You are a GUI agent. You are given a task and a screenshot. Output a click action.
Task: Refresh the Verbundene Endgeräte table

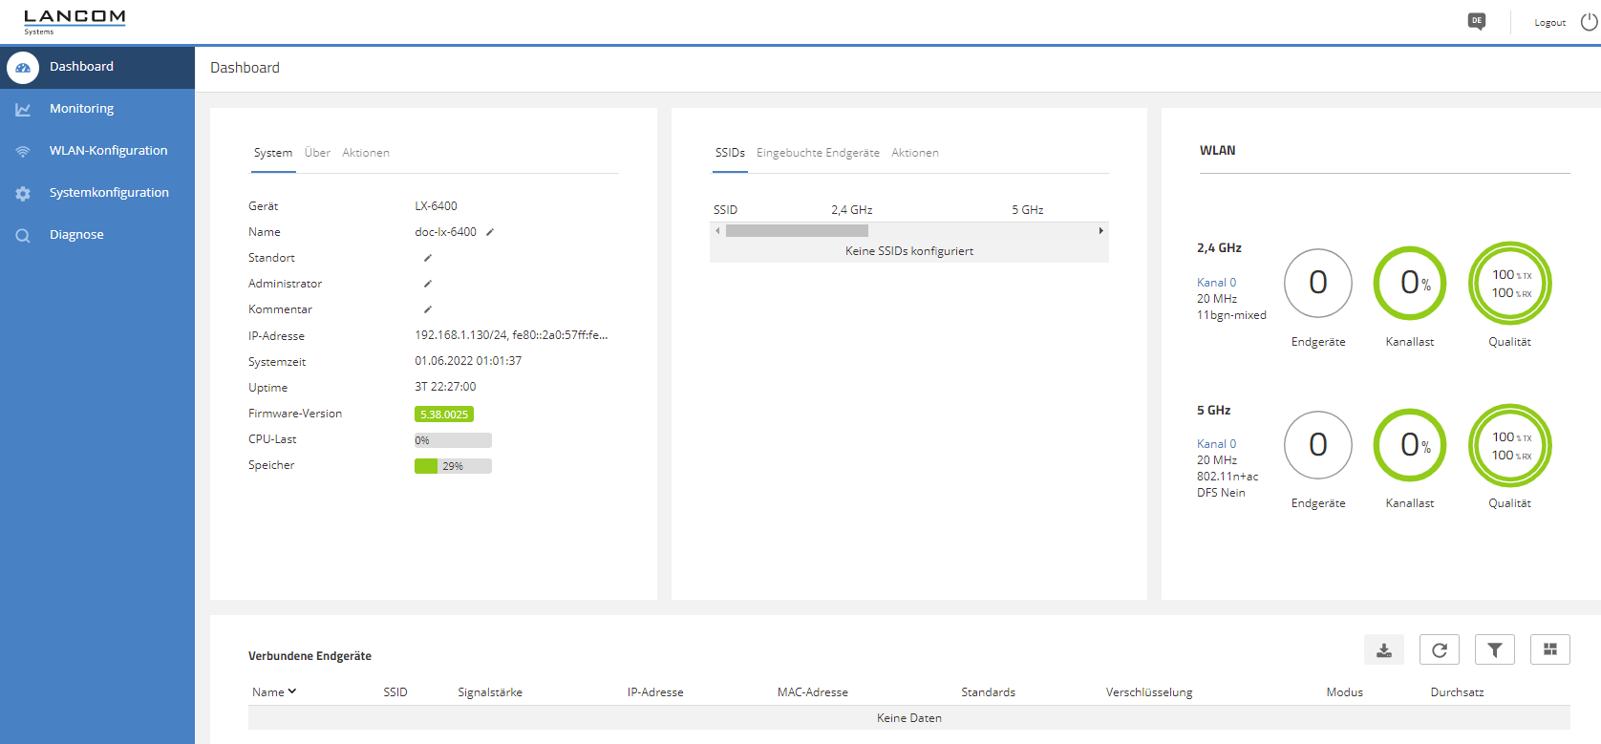[x=1439, y=650]
